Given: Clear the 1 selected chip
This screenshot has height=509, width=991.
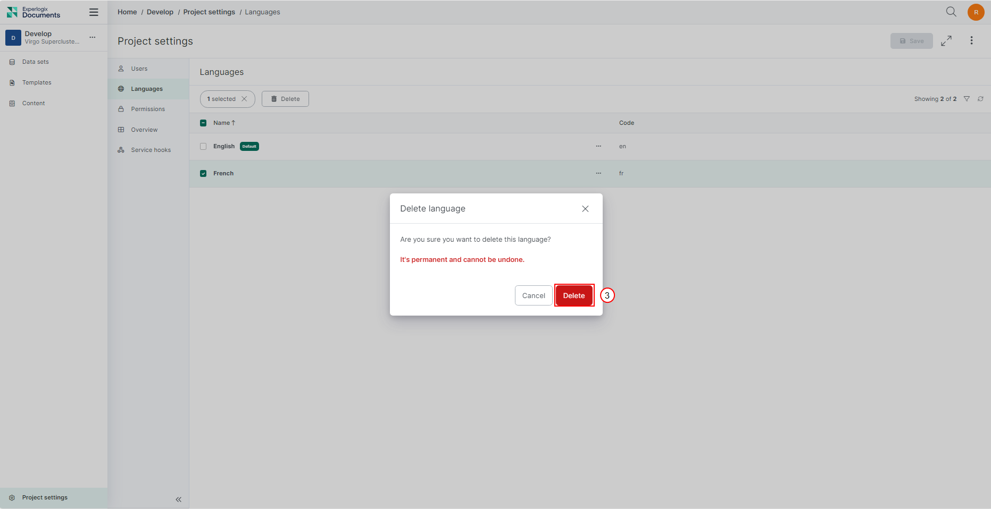Looking at the screenshot, I should pos(244,99).
